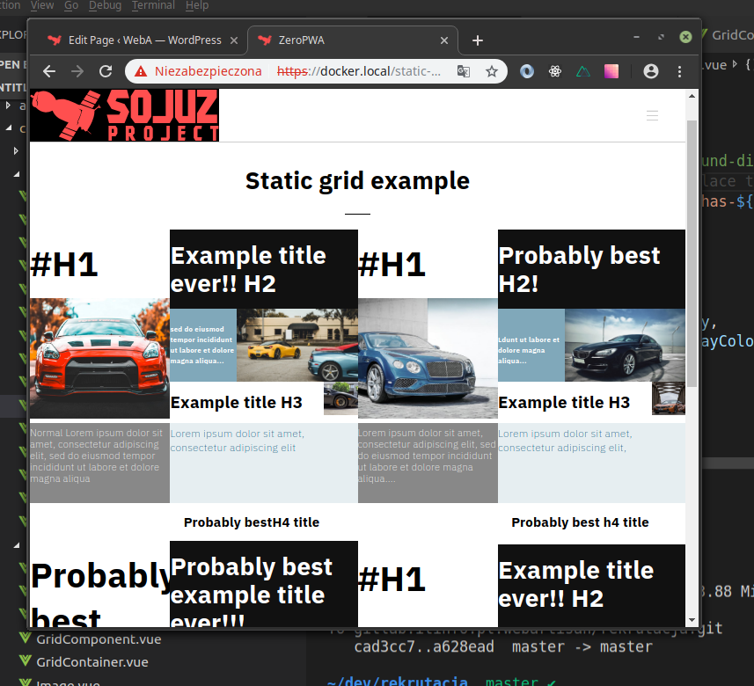Click 'Example title ever!! H2' top tile
The width and height of the screenshot is (754, 686).
[264, 269]
